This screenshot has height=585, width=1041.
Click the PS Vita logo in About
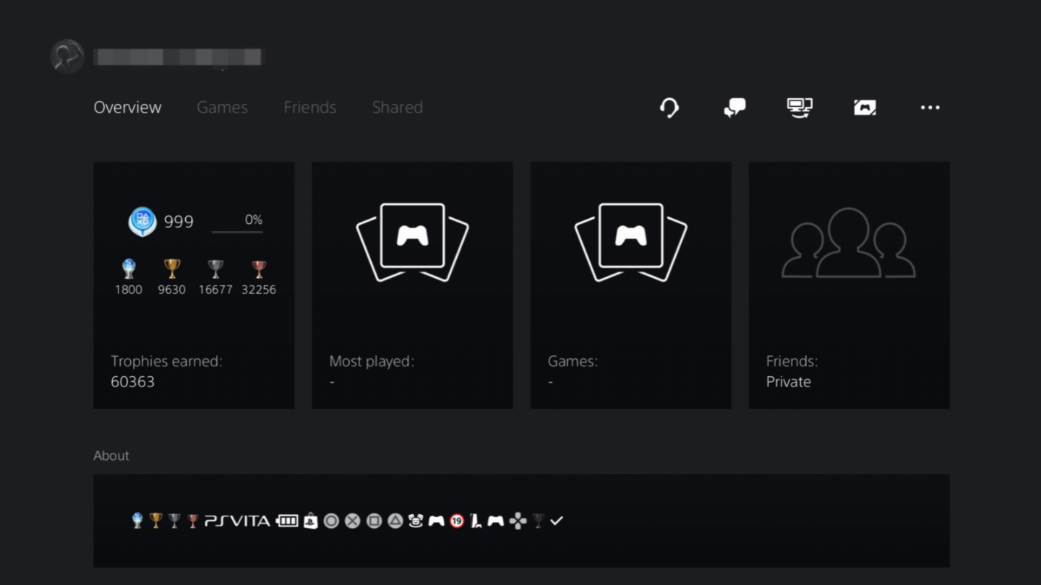237,521
